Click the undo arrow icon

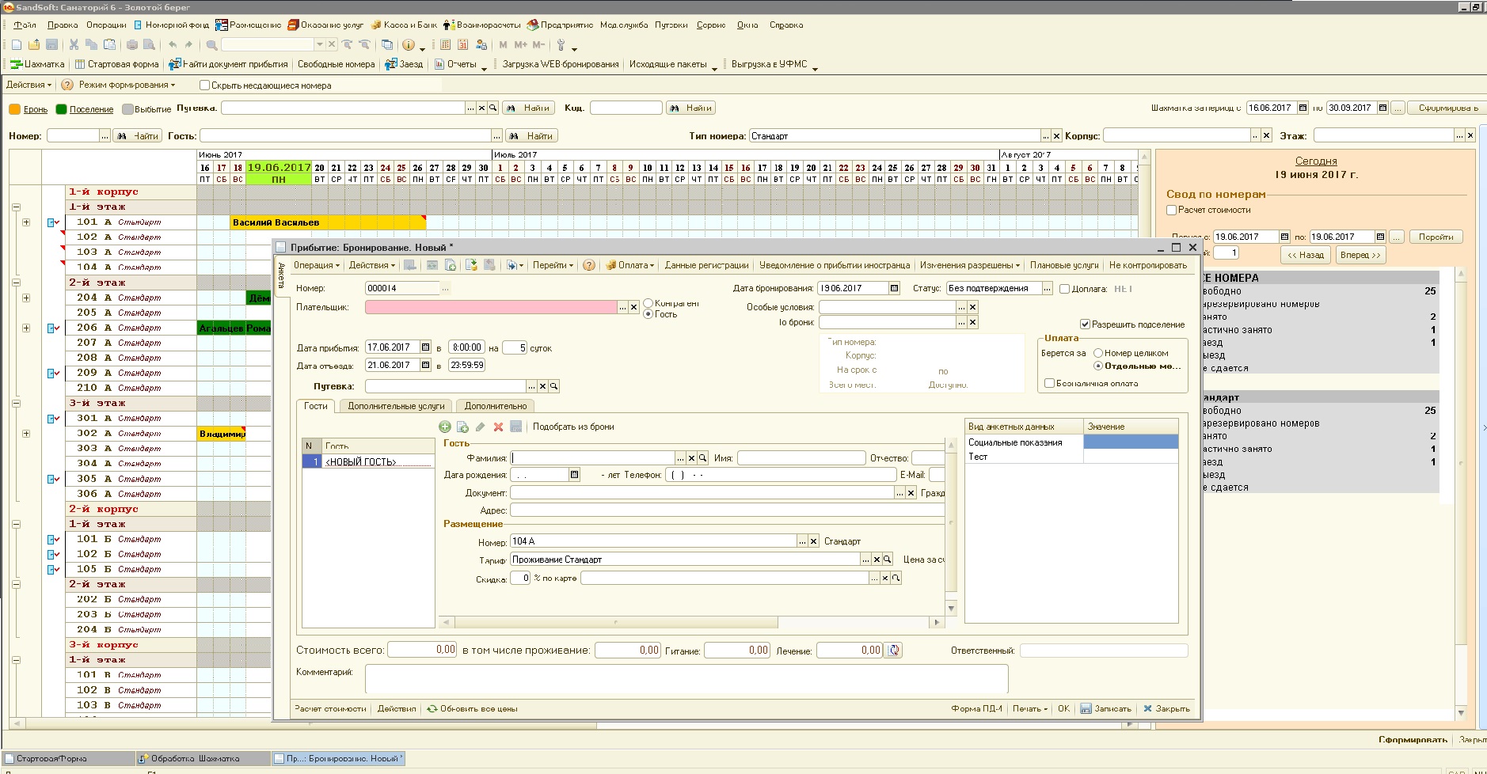click(x=172, y=45)
